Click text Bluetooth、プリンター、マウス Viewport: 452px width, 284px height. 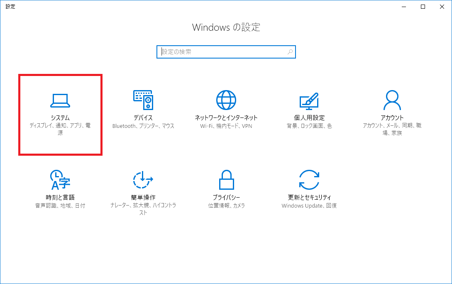click(143, 126)
